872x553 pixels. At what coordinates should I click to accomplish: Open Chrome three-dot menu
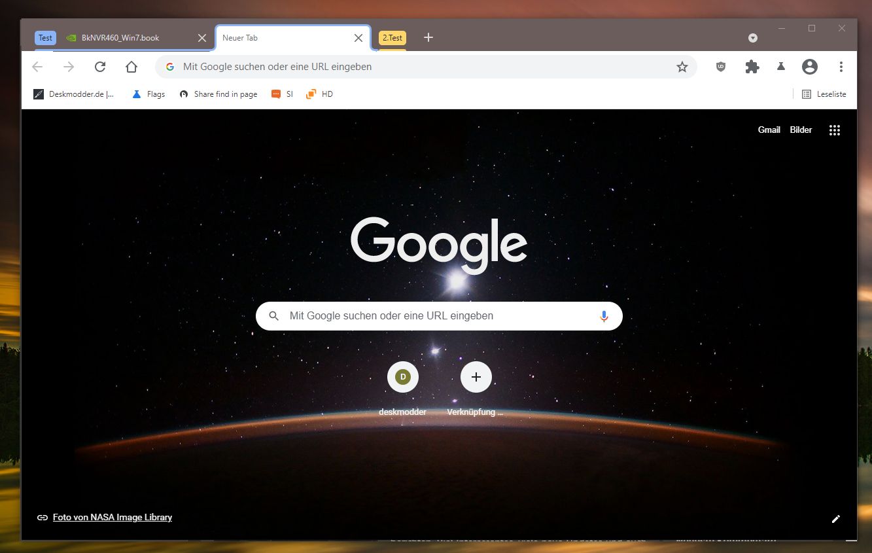[841, 67]
